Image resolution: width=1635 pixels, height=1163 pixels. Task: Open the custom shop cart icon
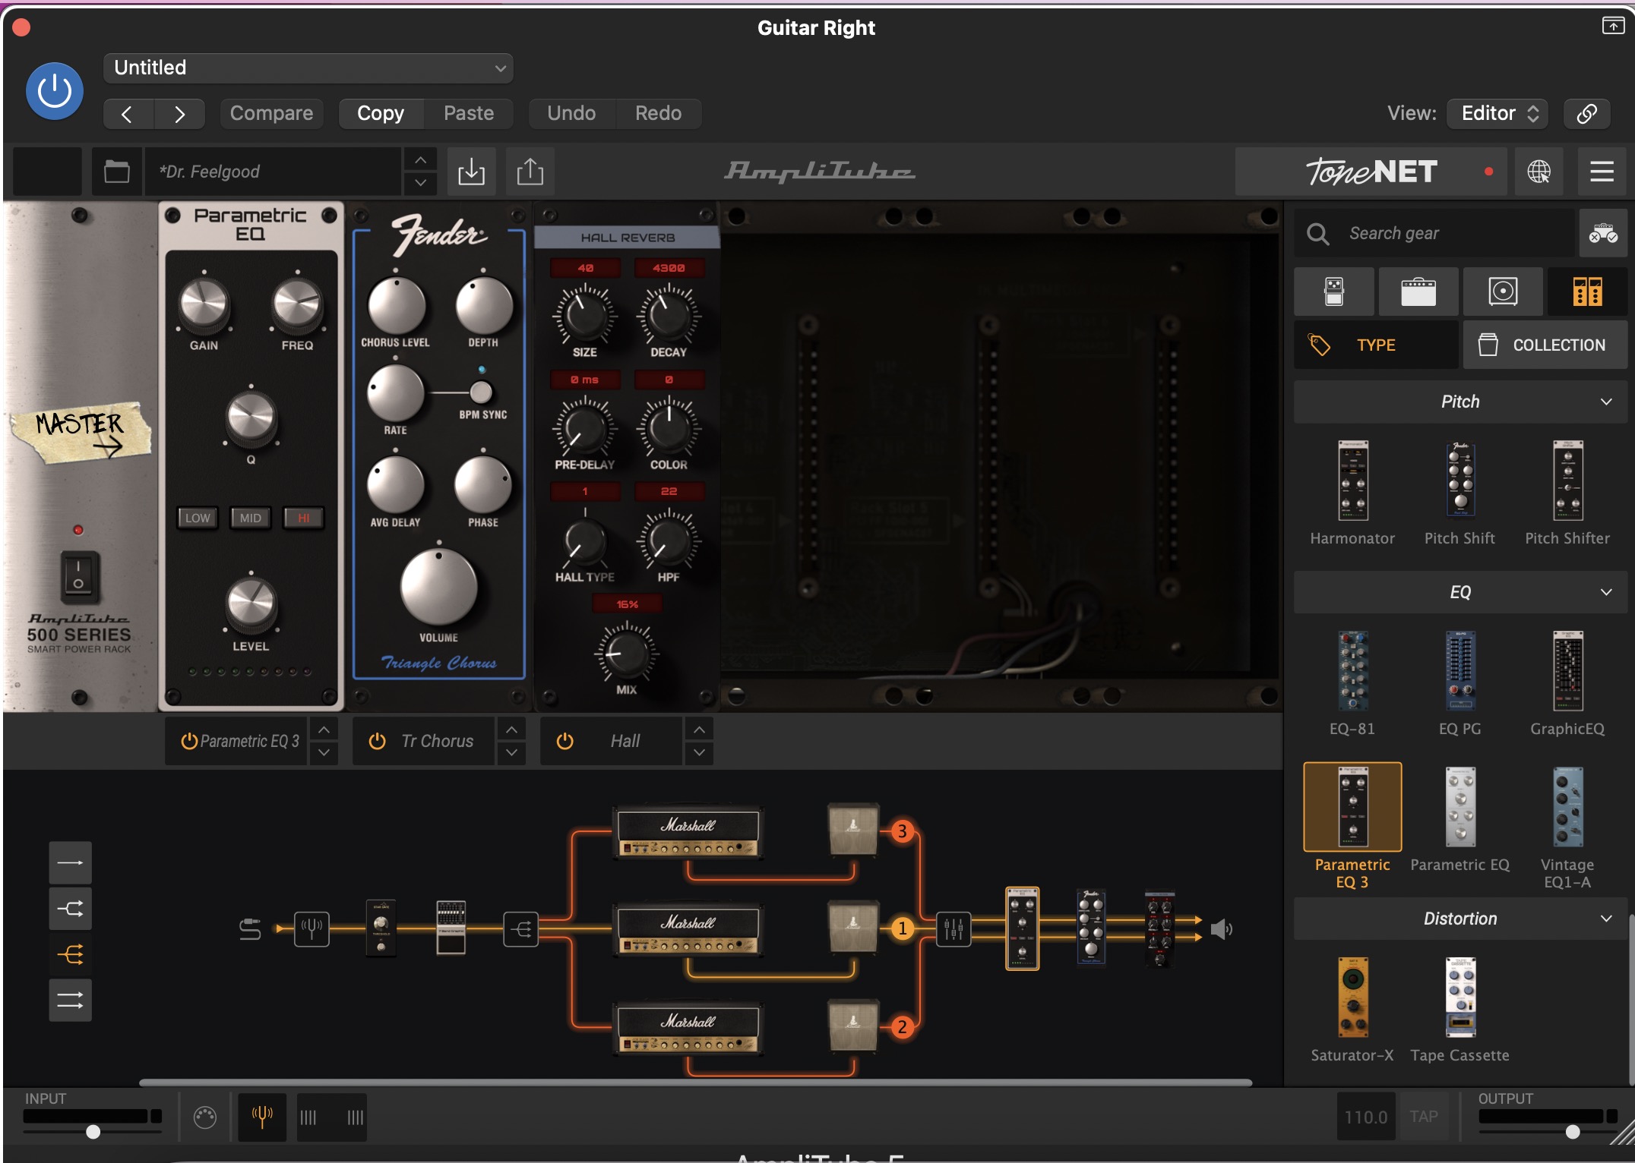(1603, 233)
